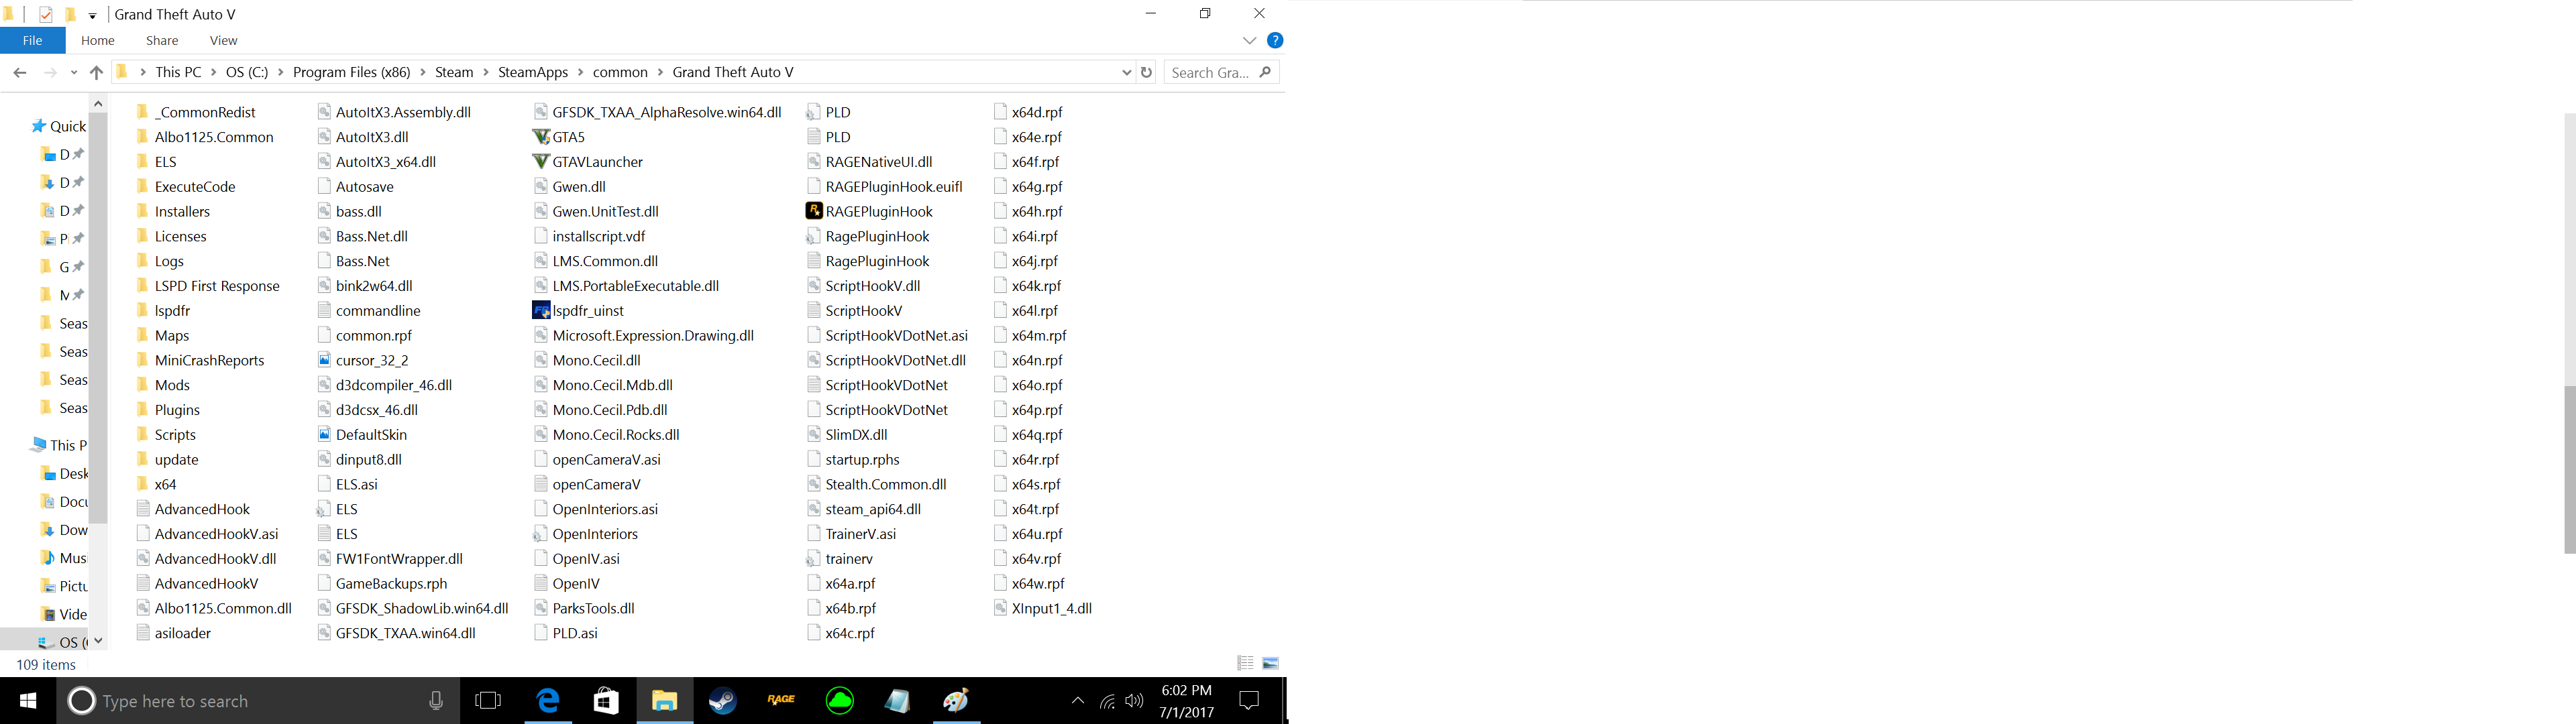The width and height of the screenshot is (2576, 724).
Task: Open Steam from the taskbar
Action: [723, 701]
